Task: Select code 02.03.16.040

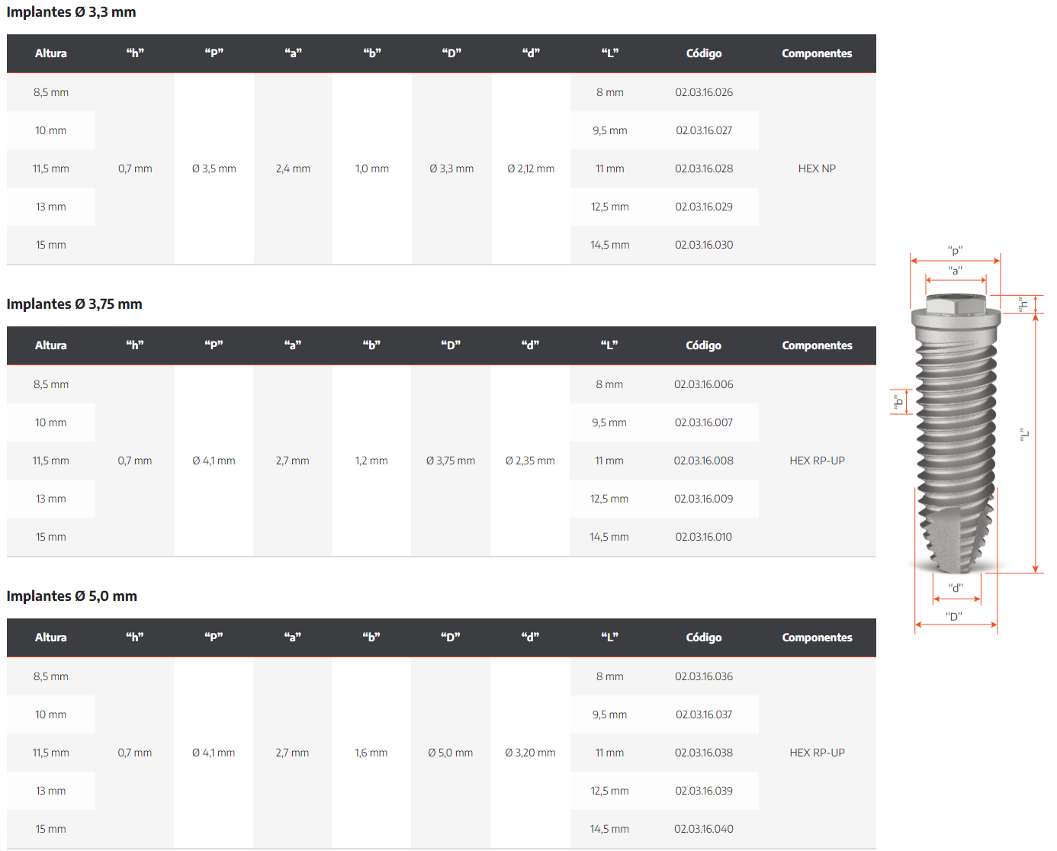Action: point(703,829)
